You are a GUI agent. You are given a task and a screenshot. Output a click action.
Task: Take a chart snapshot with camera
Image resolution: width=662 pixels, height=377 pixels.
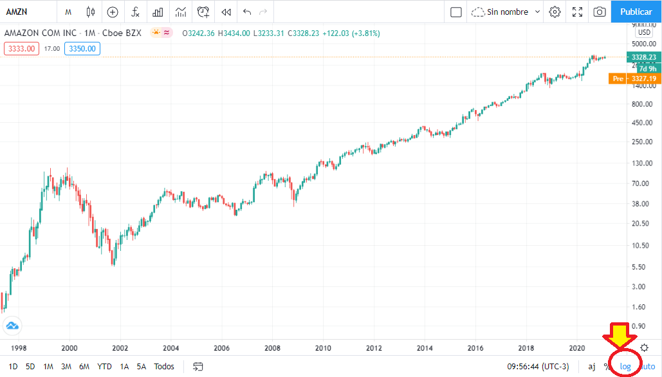600,12
